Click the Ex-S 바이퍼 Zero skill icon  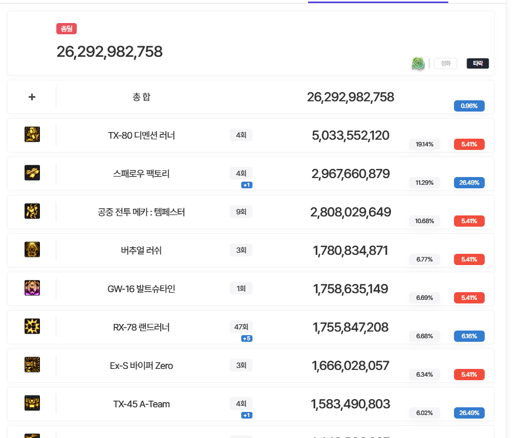[x=32, y=365]
